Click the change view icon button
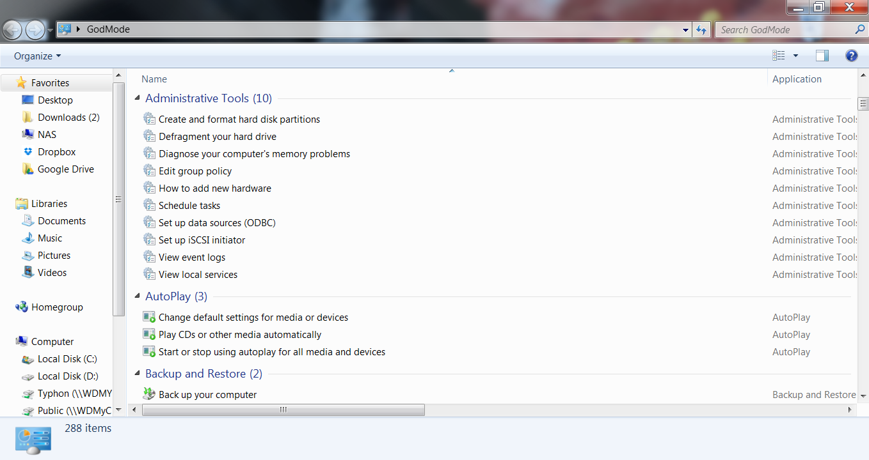The image size is (869, 460). 778,56
